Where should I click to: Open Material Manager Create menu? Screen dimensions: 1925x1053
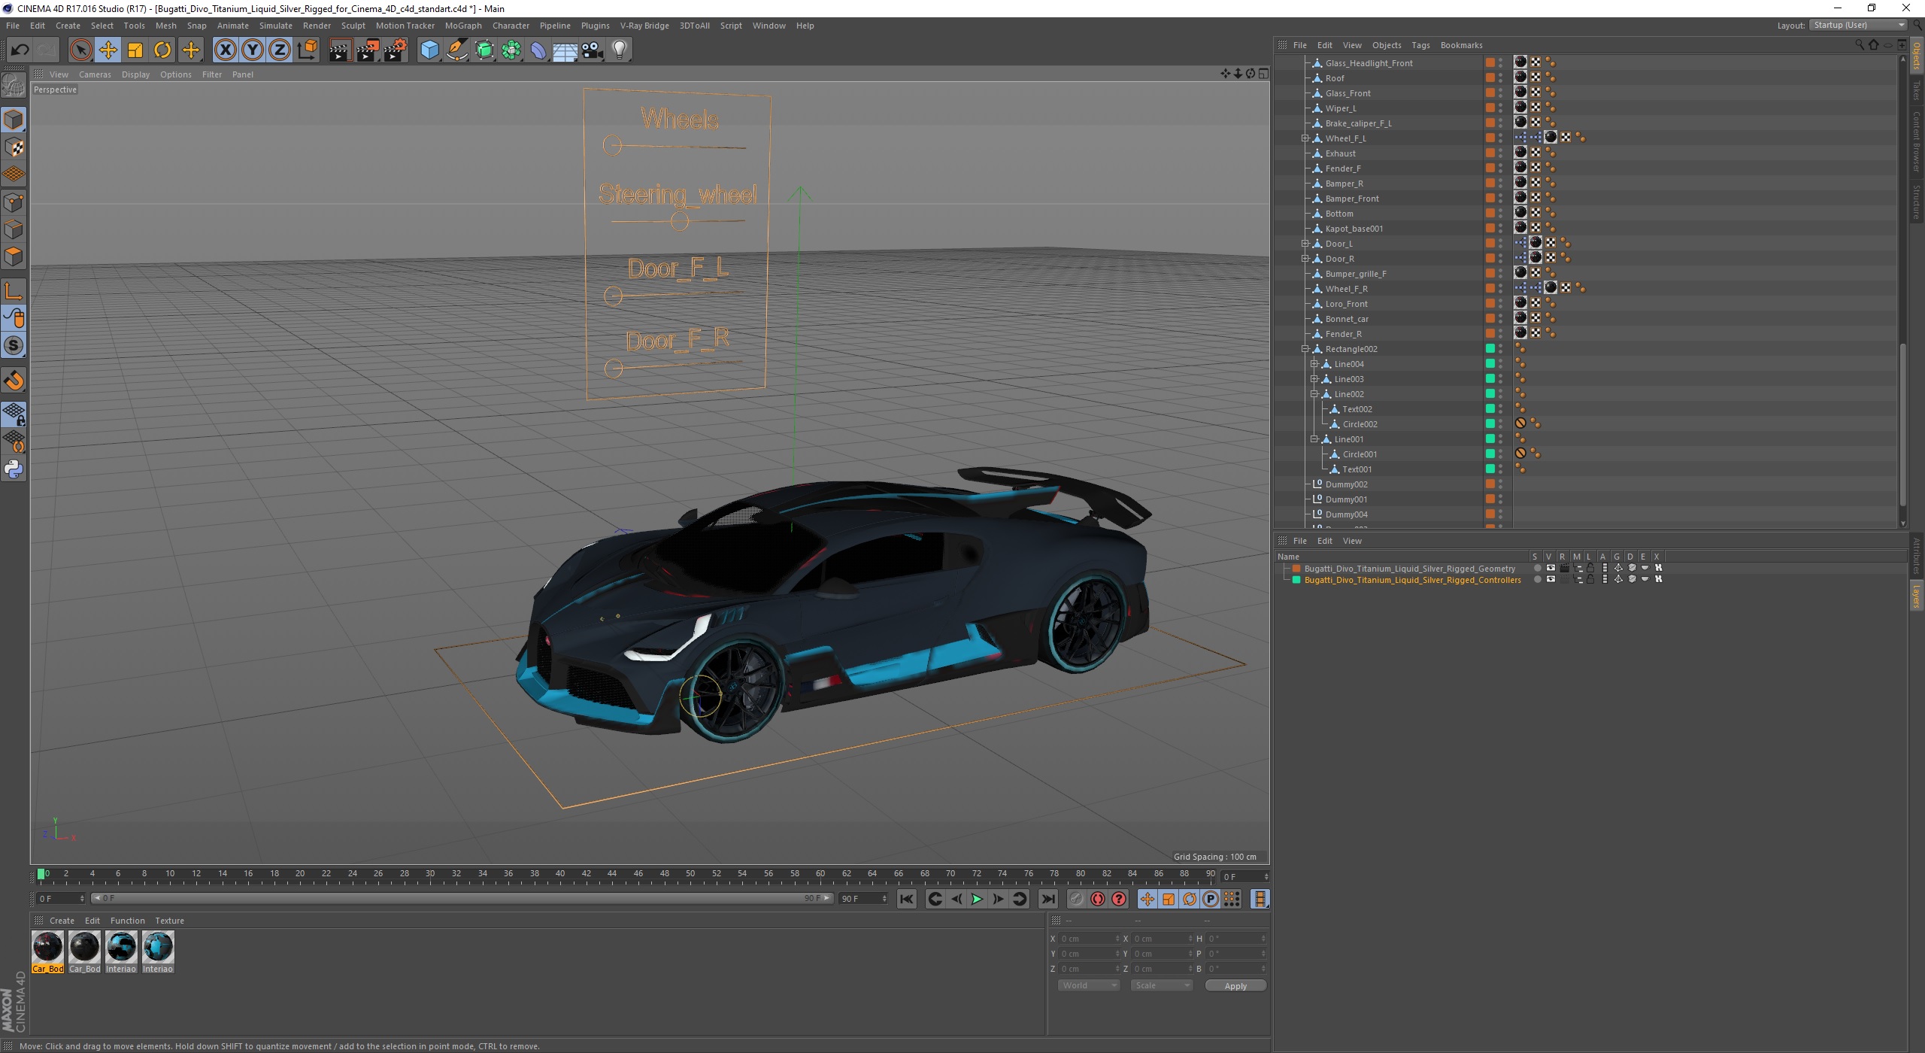pos(62,921)
